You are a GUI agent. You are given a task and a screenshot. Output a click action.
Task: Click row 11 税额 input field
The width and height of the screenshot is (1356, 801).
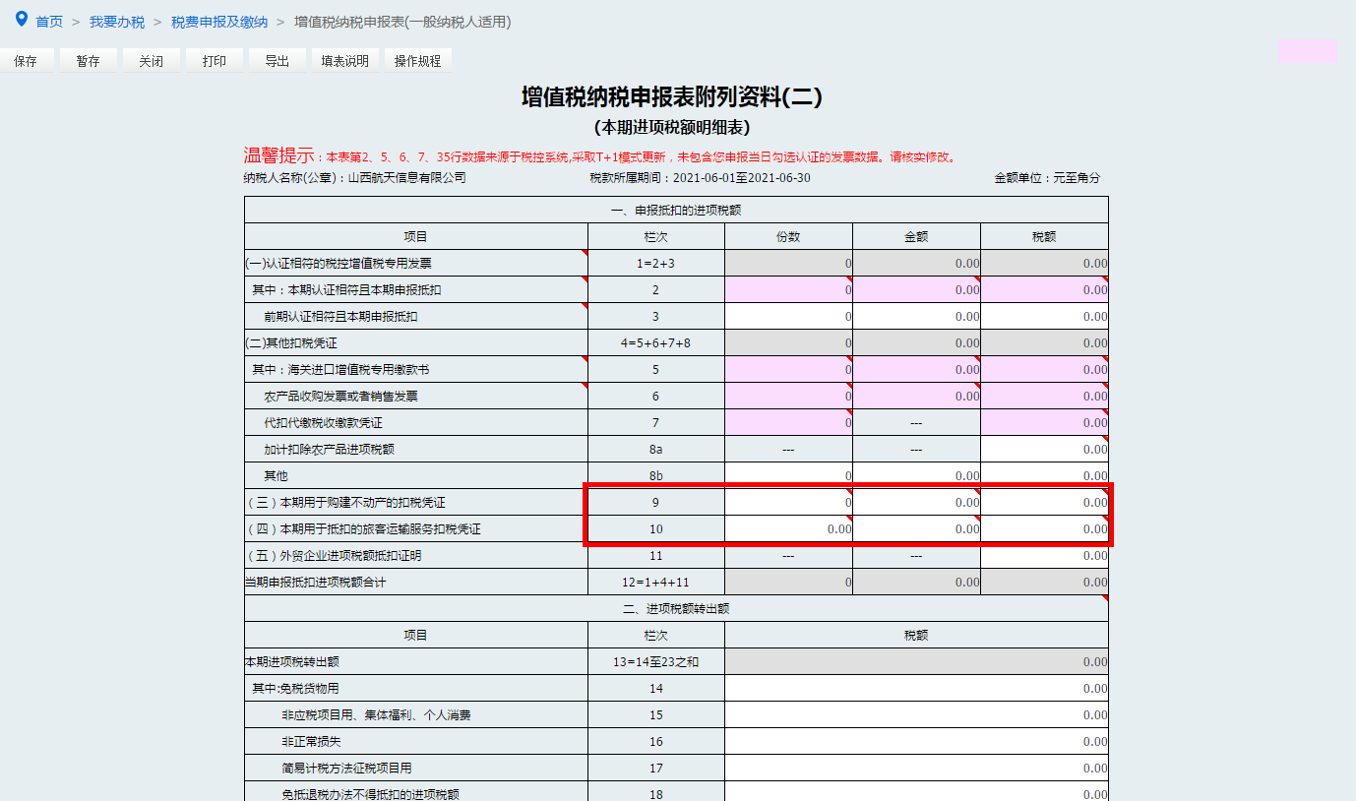1044,556
